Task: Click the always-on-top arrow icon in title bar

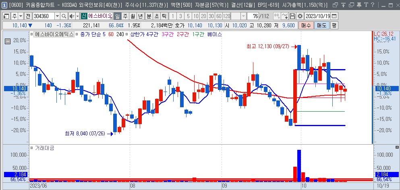Action: pos(344,4)
